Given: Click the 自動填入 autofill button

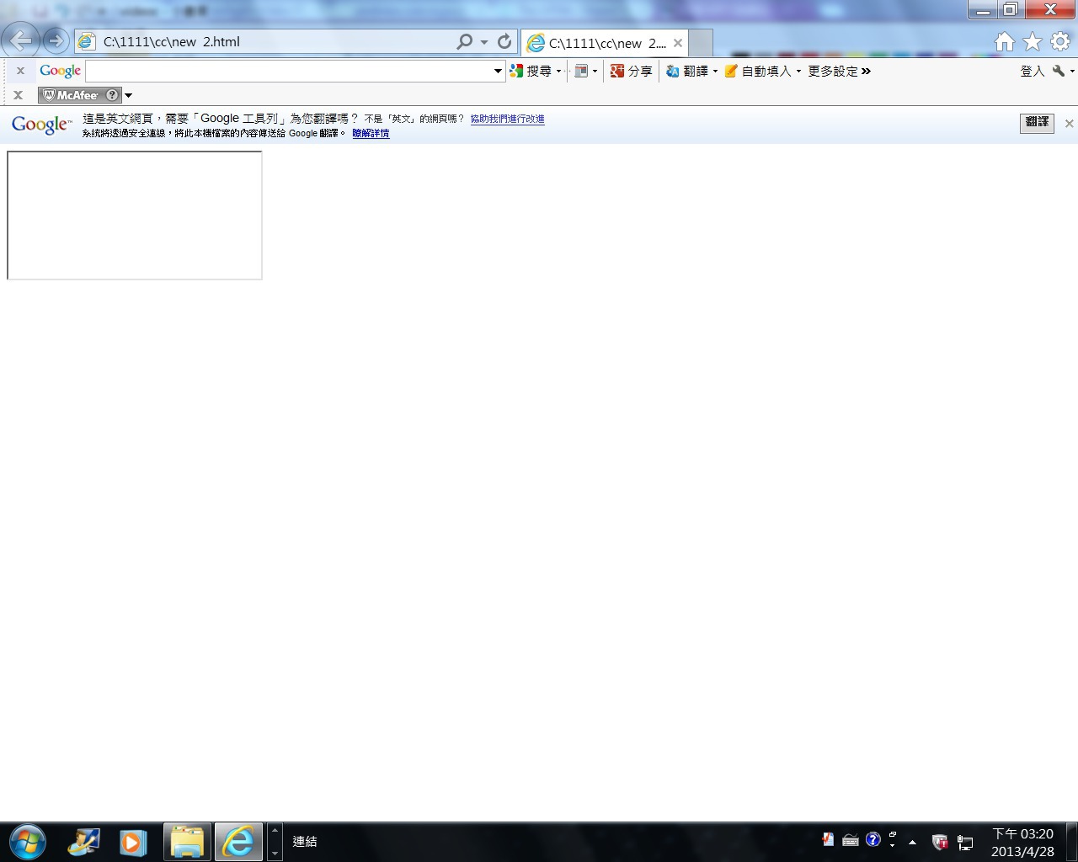Looking at the screenshot, I should tap(757, 71).
